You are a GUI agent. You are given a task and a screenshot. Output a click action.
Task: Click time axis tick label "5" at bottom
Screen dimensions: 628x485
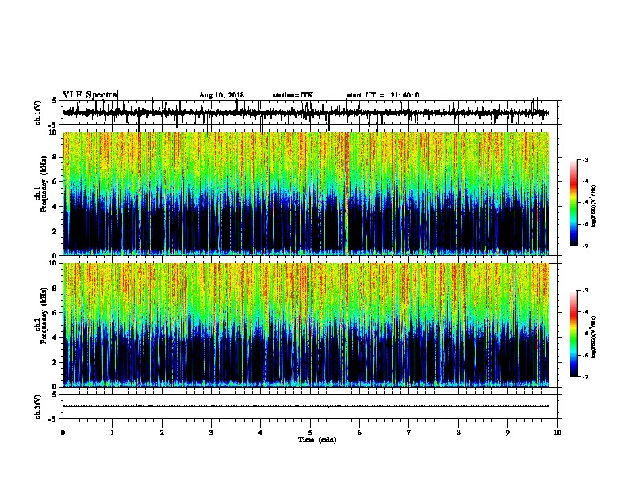click(310, 433)
